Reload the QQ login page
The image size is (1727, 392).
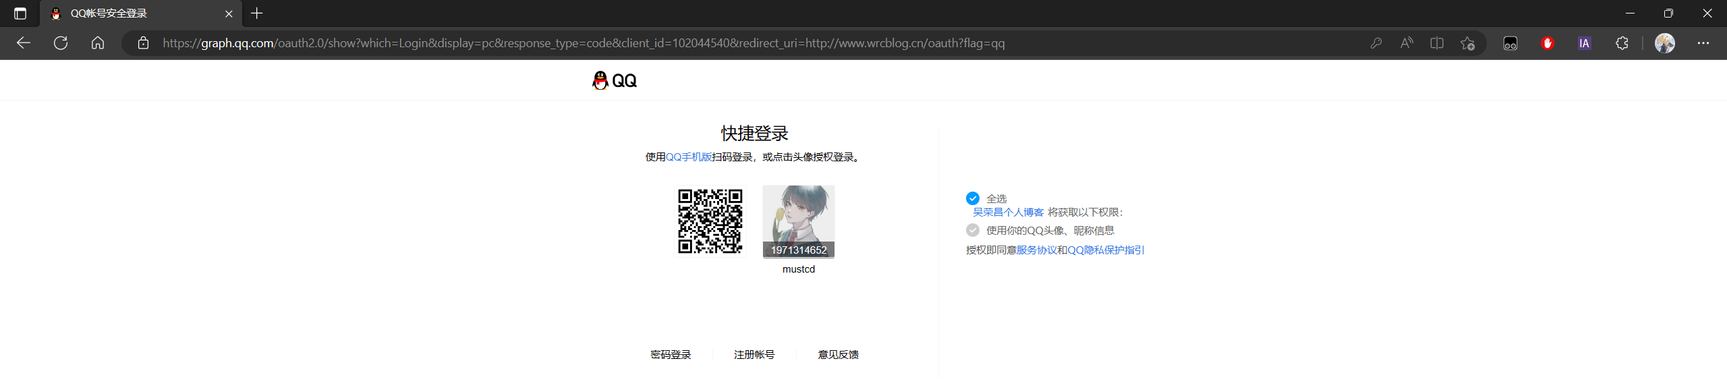tap(61, 43)
